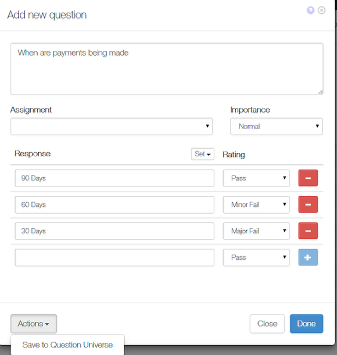This screenshot has height=355, width=337.
Task: Change Minor Fail rating for 60 Days
Action: (256, 205)
